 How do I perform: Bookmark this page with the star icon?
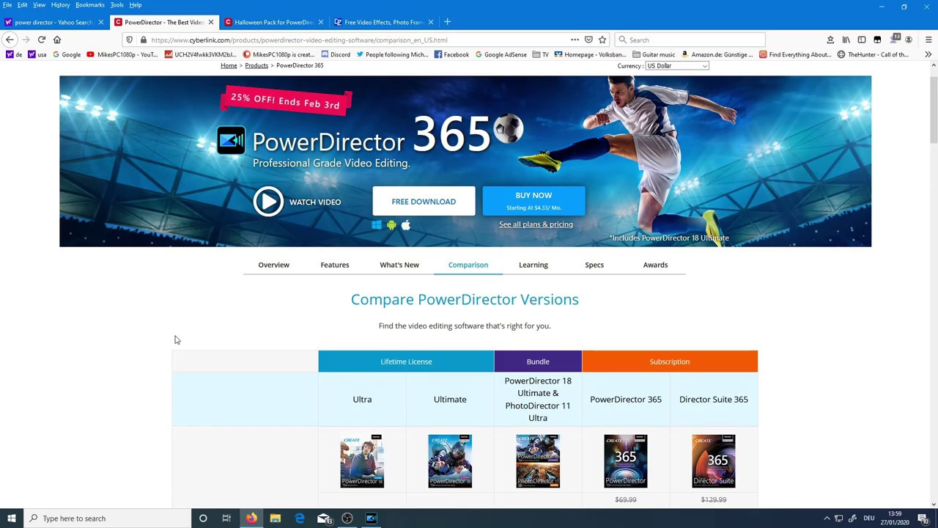[602, 40]
